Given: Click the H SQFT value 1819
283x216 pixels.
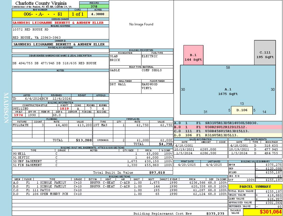Looking at the screenshot, I should pos(64,109).
